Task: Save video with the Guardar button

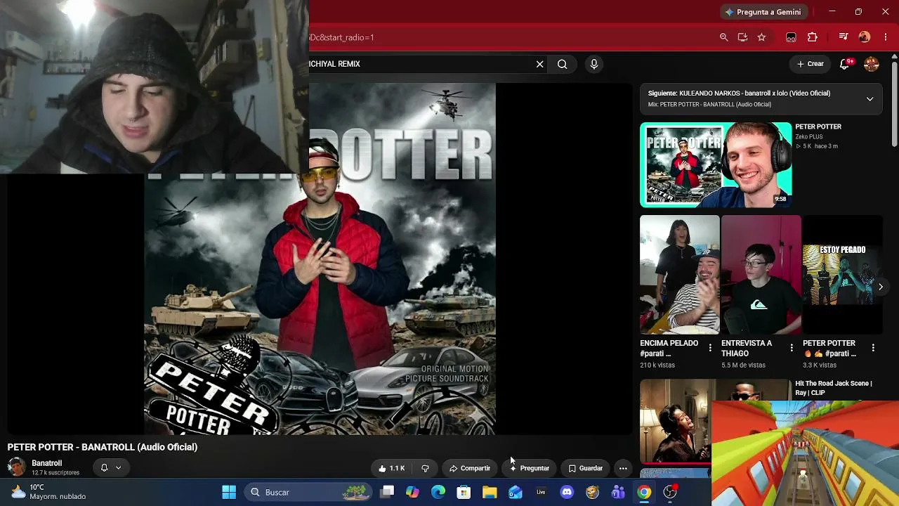Action: [586, 469]
